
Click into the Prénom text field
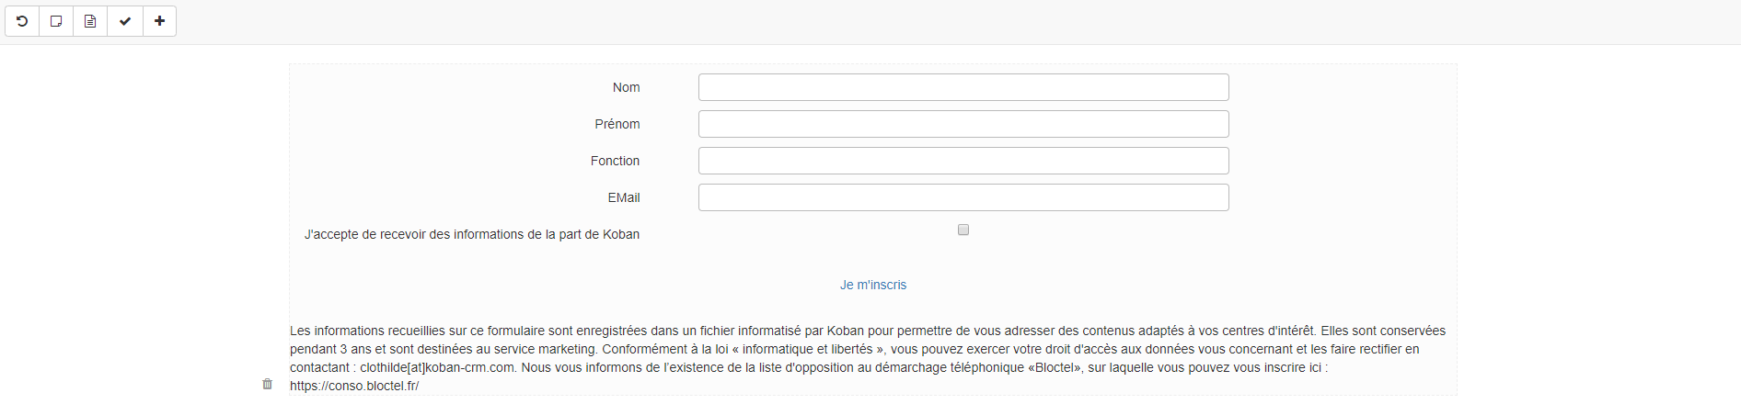pyautogui.click(x=963, y=124)
